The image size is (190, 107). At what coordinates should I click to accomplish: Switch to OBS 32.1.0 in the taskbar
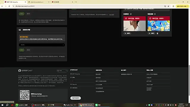click(38, 105)
